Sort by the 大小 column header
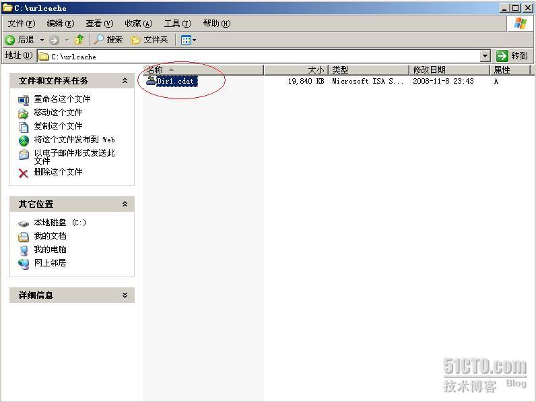This screenshot has width=536, height=402. point(296,70)
